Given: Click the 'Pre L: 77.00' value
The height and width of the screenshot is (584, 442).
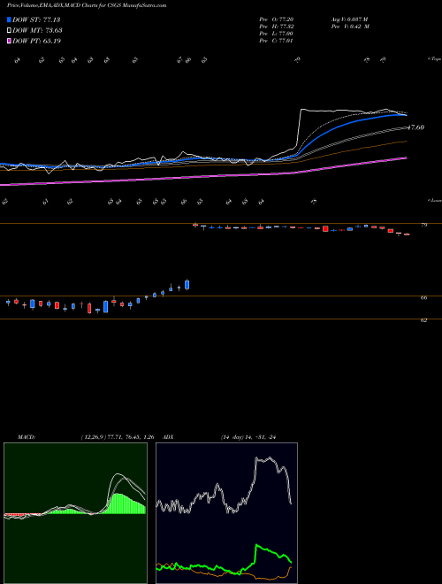Looking at the screenshot, I should (277, 34).
